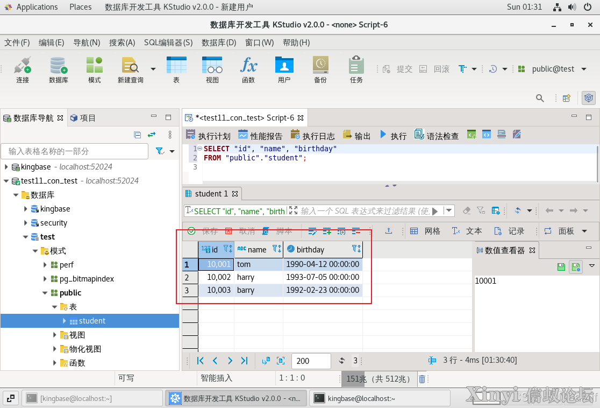Screen dimensions: 600x408
Task: Click the delete row icon in results toolbar
Action: (x=356, y=231)
